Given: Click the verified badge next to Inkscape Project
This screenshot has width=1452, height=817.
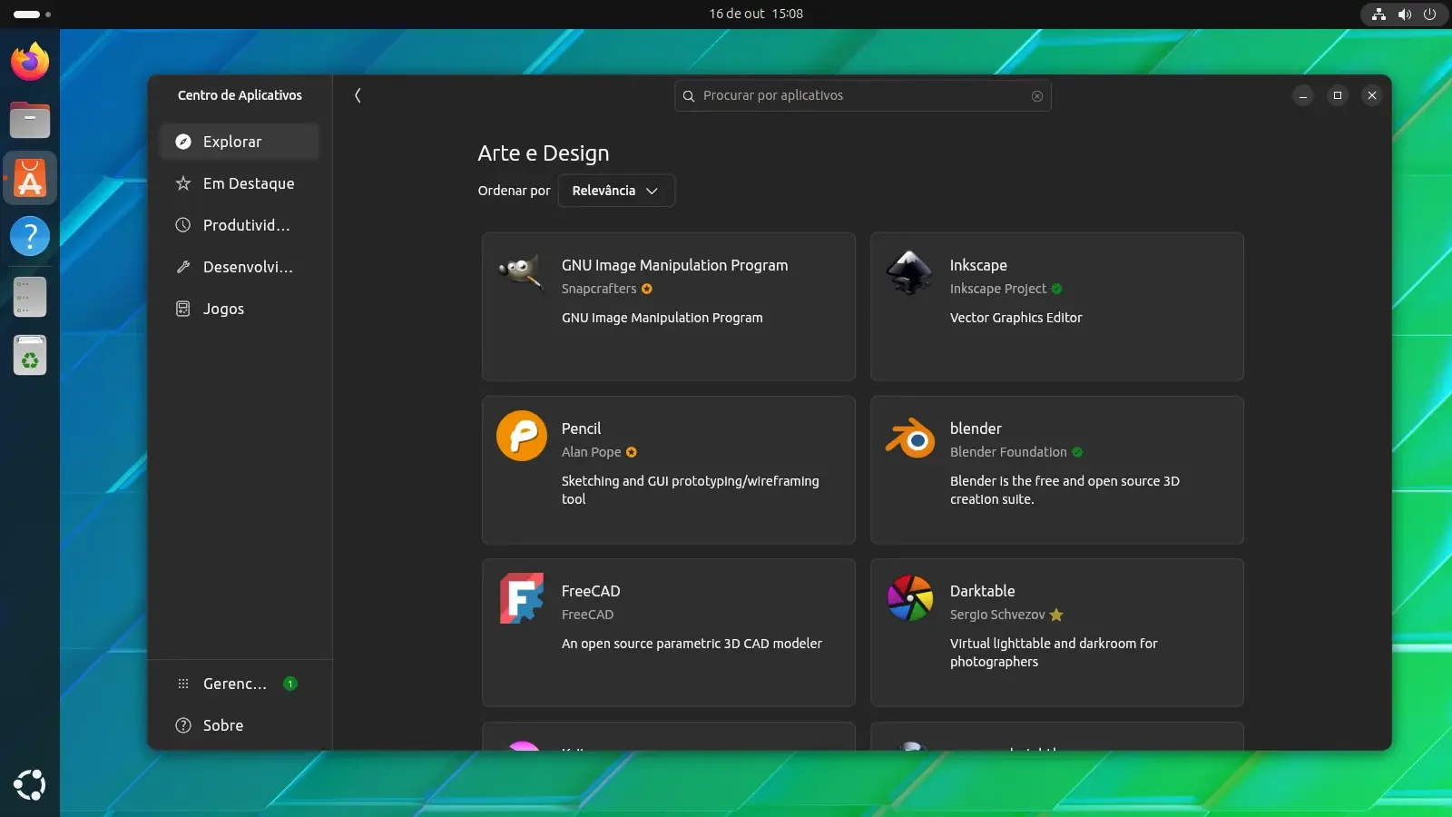Looking at the screenshot, I should [1056, 289].
